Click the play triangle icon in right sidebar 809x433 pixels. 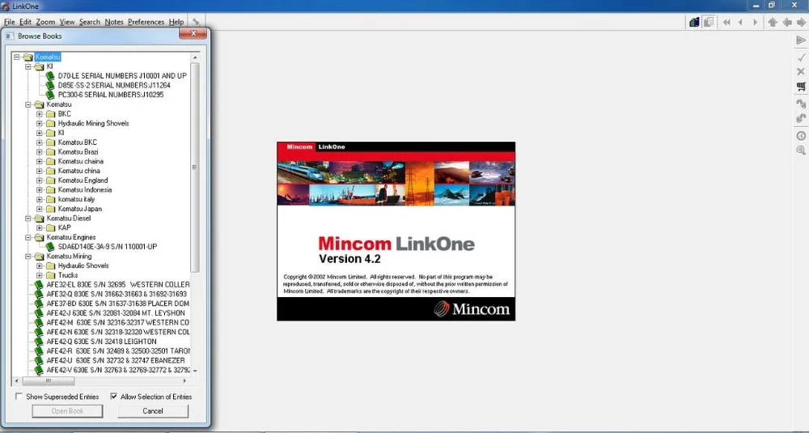[801, 40]
